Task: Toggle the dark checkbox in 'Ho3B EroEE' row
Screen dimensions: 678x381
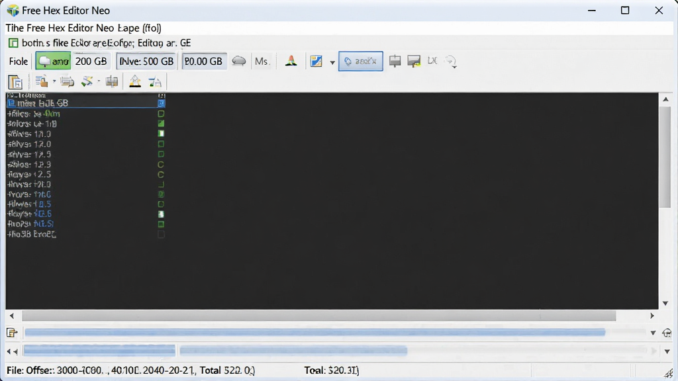Action: tap(161, 234)
